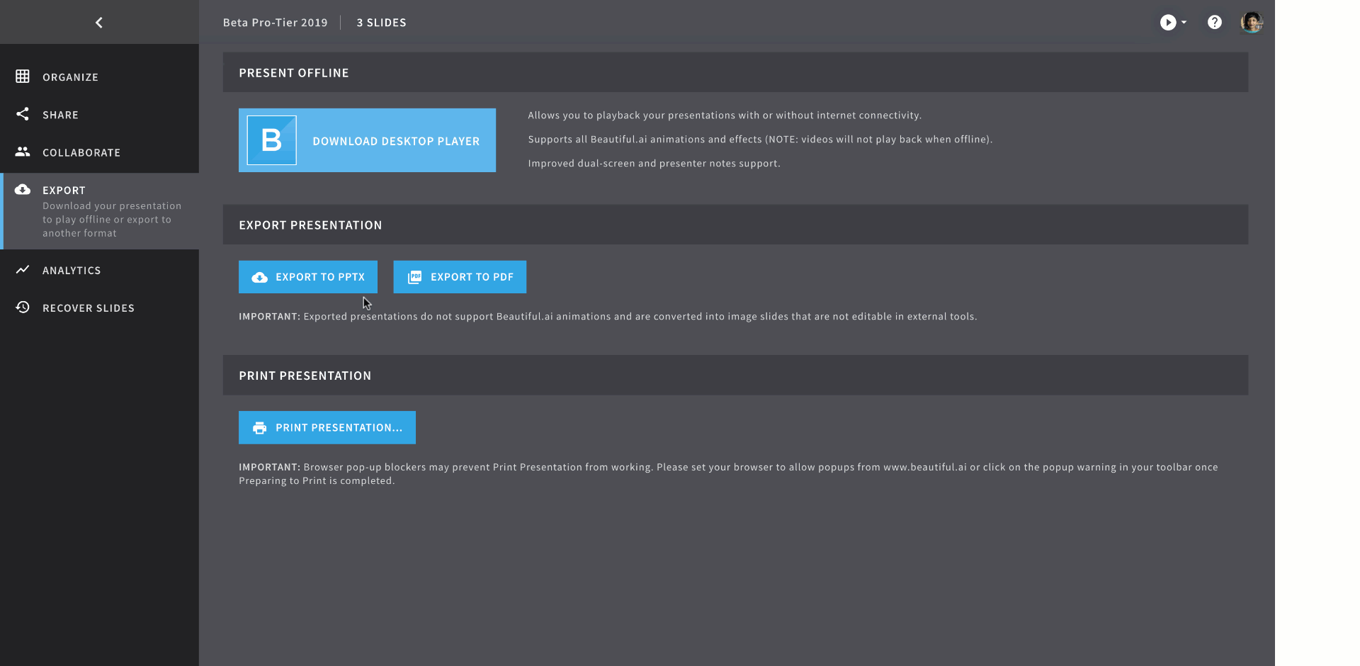The width and height of the screenshot is (1360, 666).
Task: Click Export to PDF button
Action: pos(460,277)
